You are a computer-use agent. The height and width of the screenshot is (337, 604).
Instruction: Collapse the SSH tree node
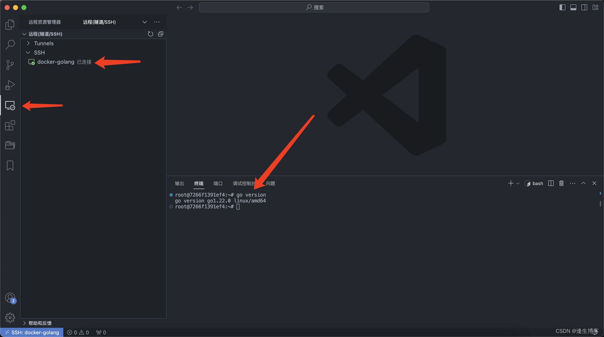[93, 52]
